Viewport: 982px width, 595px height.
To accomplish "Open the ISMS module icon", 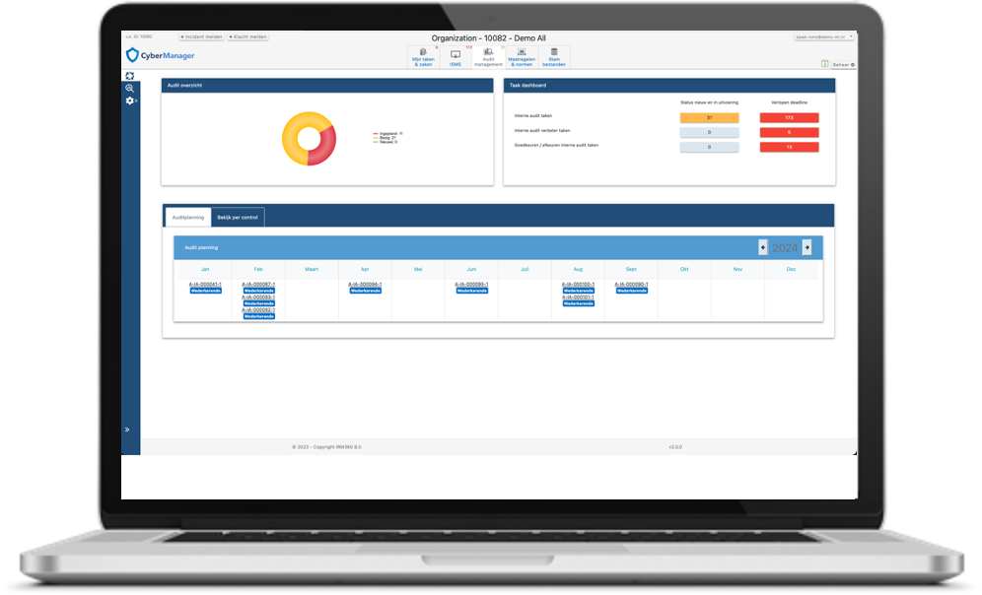I will coord(456,57).
